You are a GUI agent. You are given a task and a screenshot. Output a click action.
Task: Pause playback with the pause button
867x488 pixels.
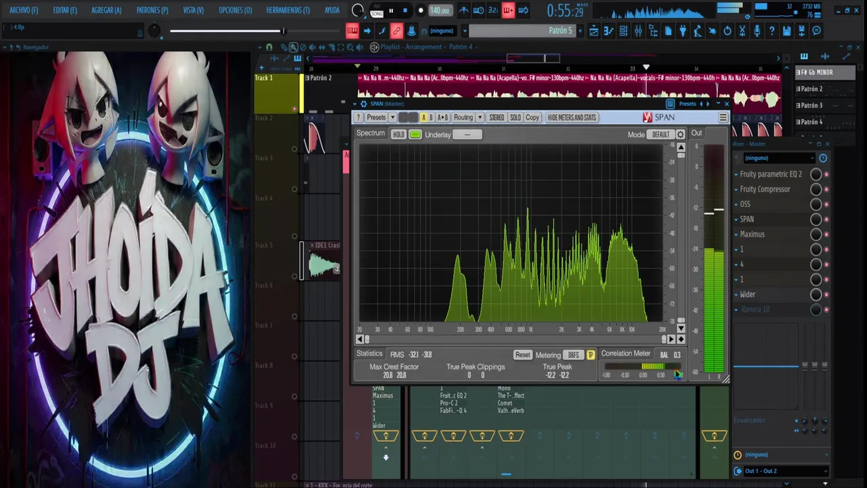391,10
